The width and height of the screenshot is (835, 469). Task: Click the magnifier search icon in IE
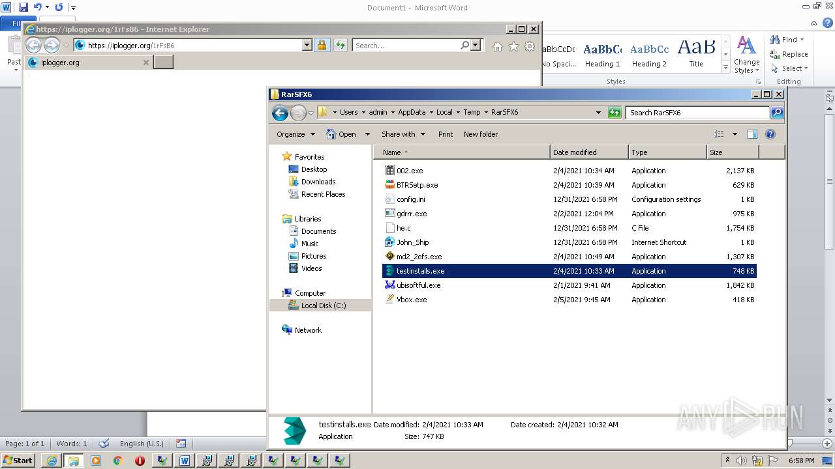pos(464,46)
